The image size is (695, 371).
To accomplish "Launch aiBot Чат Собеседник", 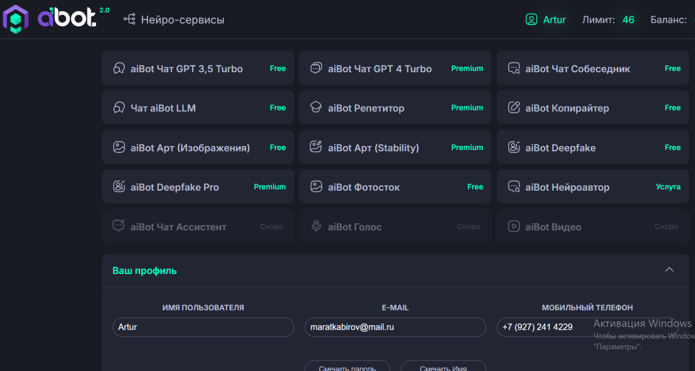I will click(x=593, y=68).
